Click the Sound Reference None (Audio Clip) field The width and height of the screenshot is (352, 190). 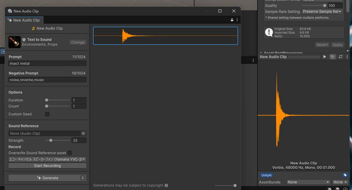pyautogui.click(x=45, y=133)
